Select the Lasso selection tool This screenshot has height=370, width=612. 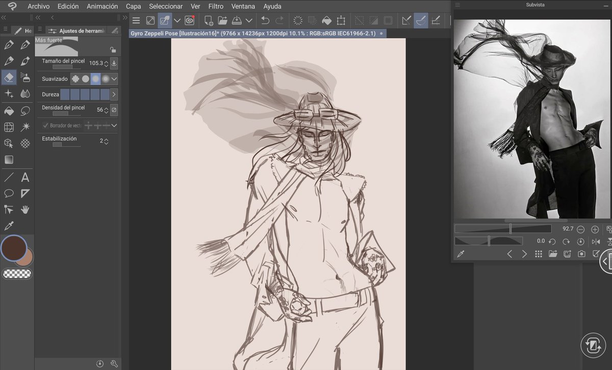(x=25, y=111)
